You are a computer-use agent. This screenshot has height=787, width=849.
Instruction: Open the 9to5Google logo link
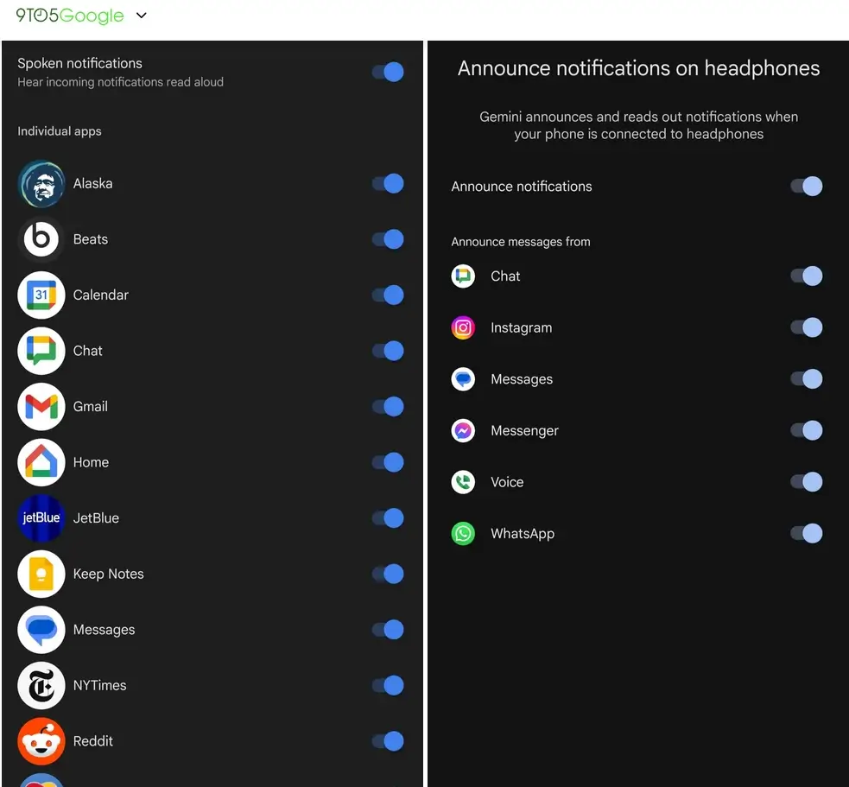pos(69,16)
